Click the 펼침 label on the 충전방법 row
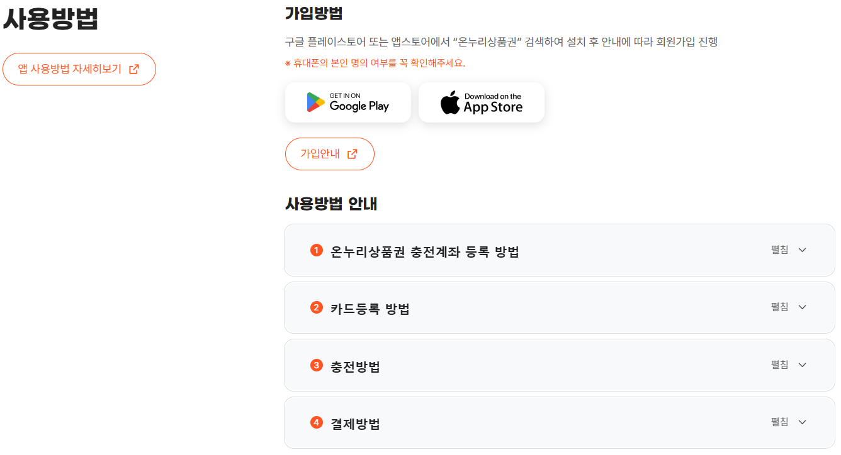Image resolution: width=841 pixels, height=455 pixels. coord(780,365)
